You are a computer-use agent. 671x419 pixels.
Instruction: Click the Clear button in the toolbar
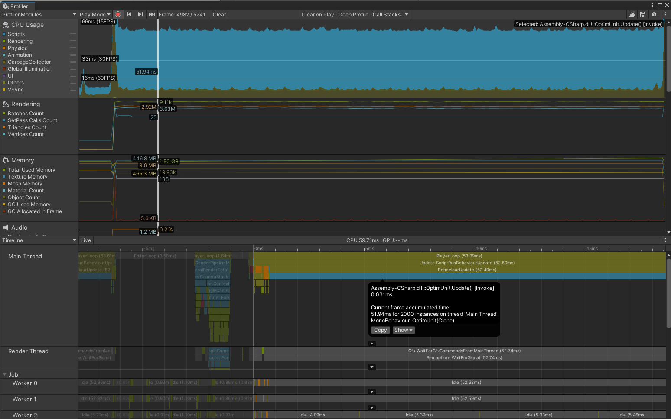point(219,14)
